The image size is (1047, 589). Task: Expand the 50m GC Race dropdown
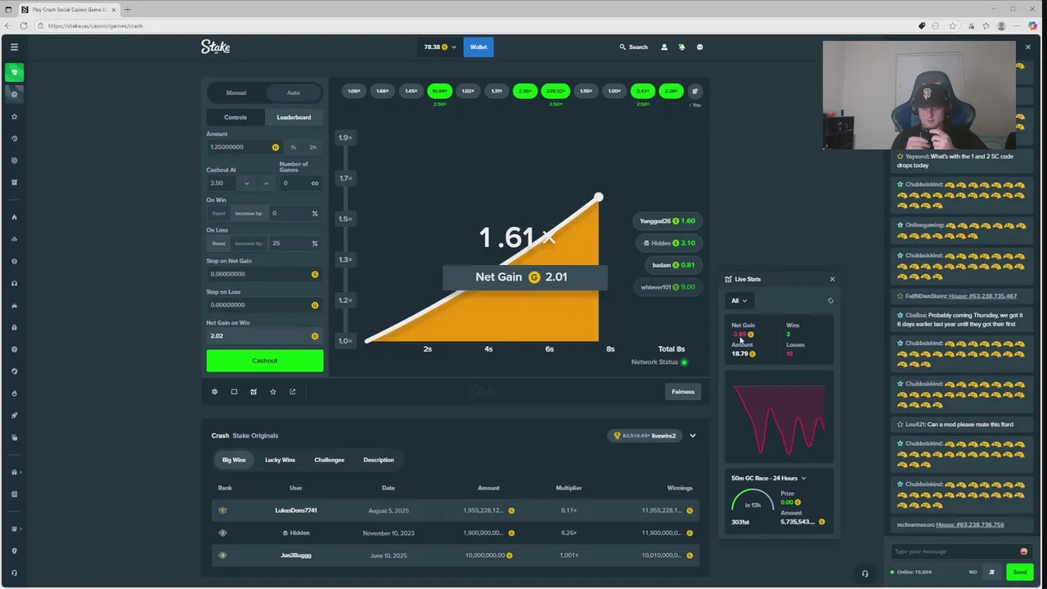point(769,478)
